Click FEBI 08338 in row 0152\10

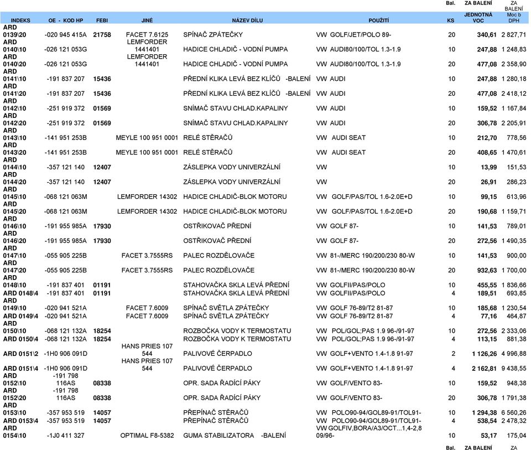coord(102,383)
